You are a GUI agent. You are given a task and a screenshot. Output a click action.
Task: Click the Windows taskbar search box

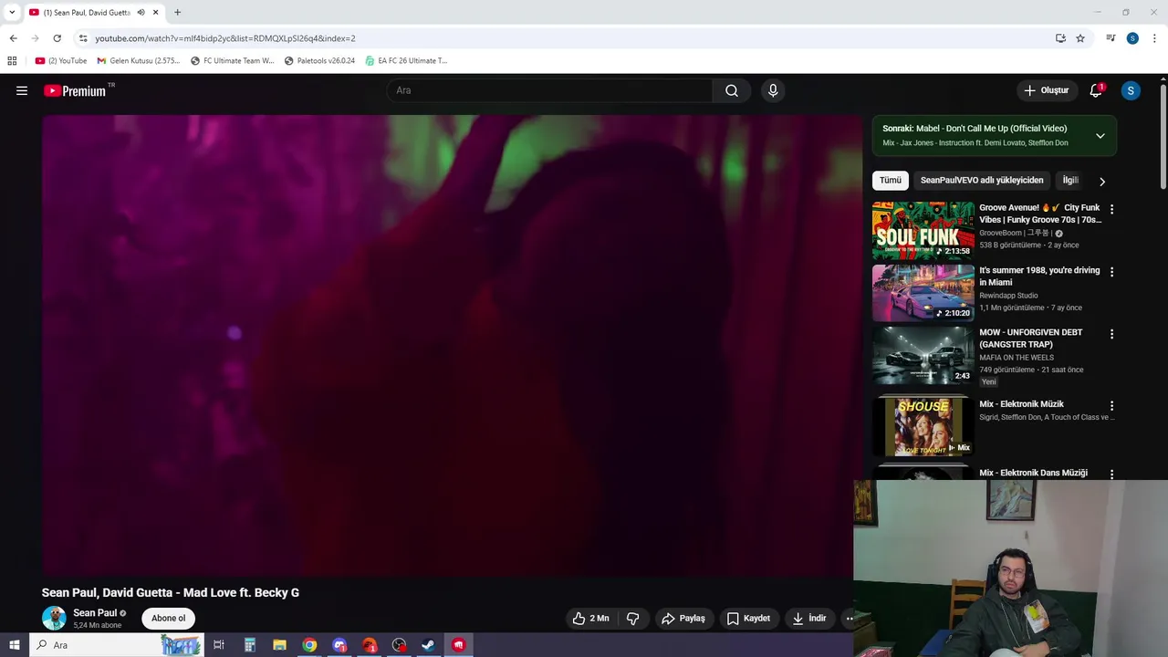tap(117, 645)
